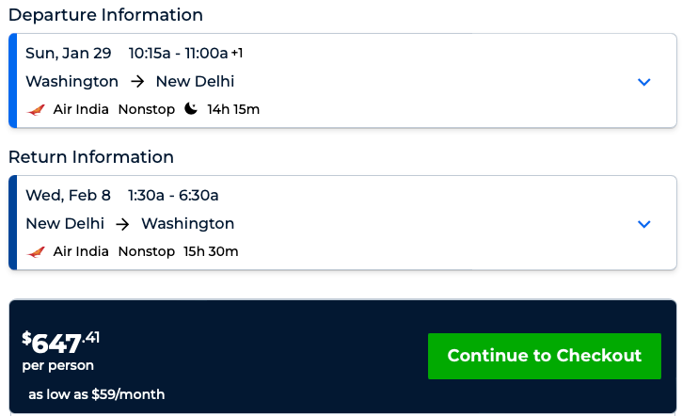Click the Air India logo on departure flight
This screenshot has width=682, height=416.
37,110
